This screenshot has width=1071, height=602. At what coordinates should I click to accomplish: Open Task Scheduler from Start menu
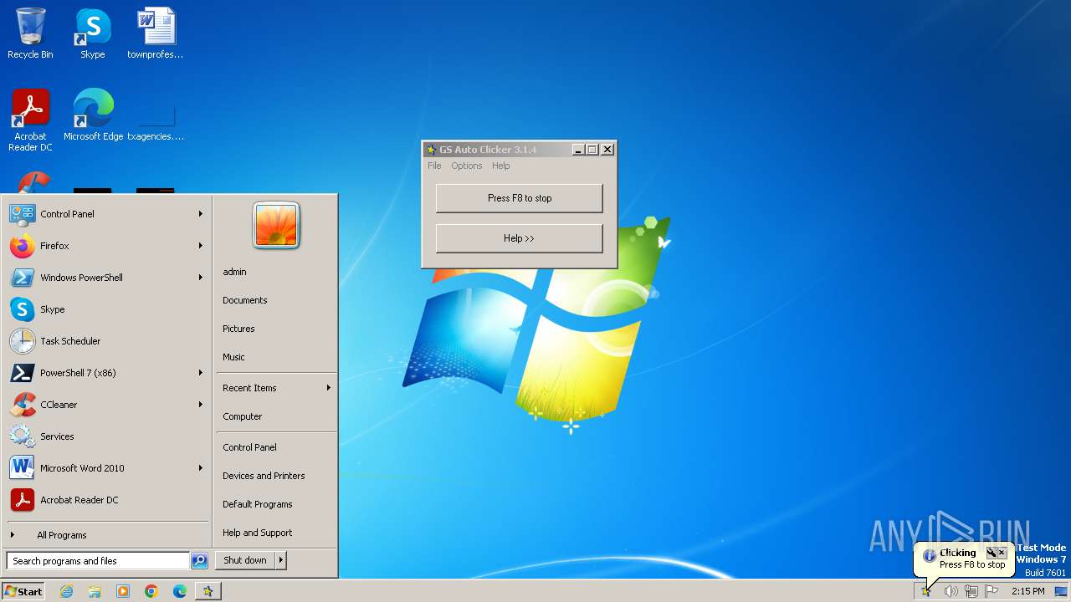(106, 341)
